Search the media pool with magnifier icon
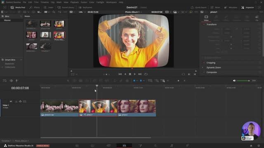 54,12
